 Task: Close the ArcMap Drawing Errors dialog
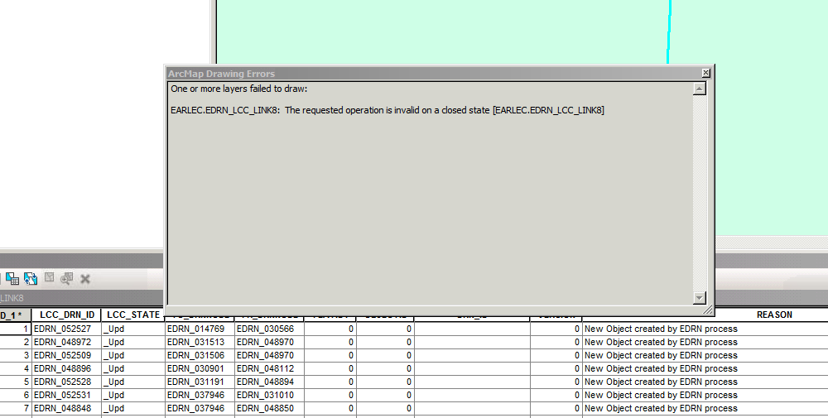705,73
